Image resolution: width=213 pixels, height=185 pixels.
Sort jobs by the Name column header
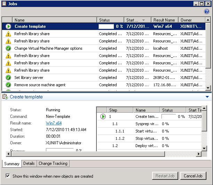click(54, 20)
